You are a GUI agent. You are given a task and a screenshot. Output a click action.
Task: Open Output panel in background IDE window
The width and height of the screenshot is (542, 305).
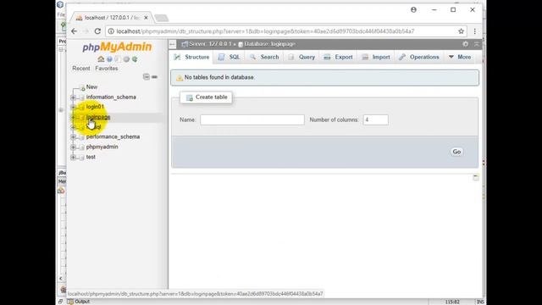point(79,302)
